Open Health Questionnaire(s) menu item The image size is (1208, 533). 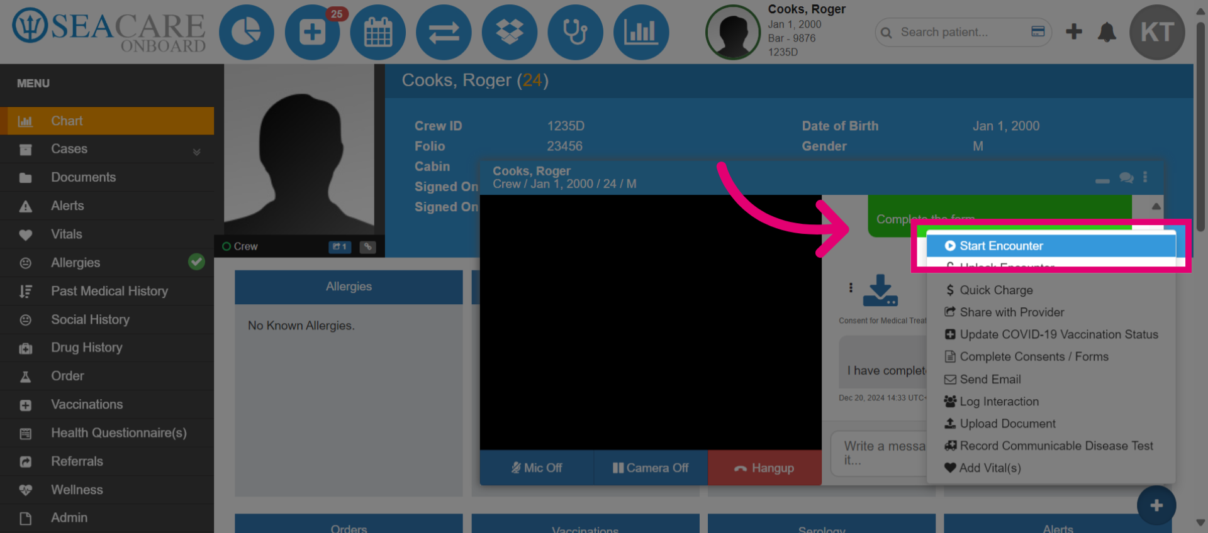[107, 432]
